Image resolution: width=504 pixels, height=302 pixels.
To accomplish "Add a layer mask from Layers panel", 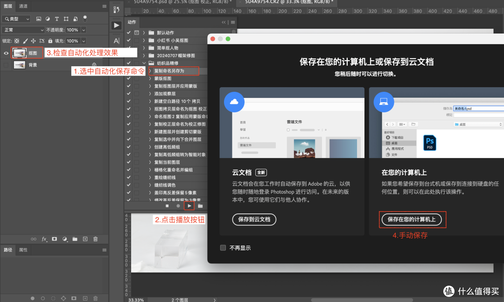I will [x=54, y=239].
